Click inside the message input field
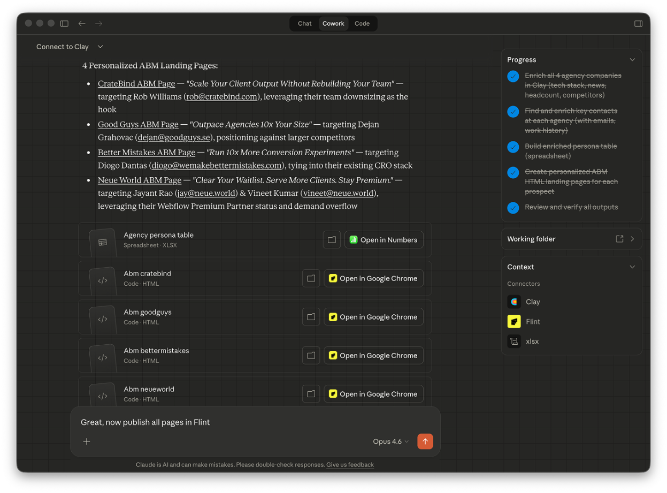The width and height of the screenshot is (667, 493). click(x=214, y=422)
